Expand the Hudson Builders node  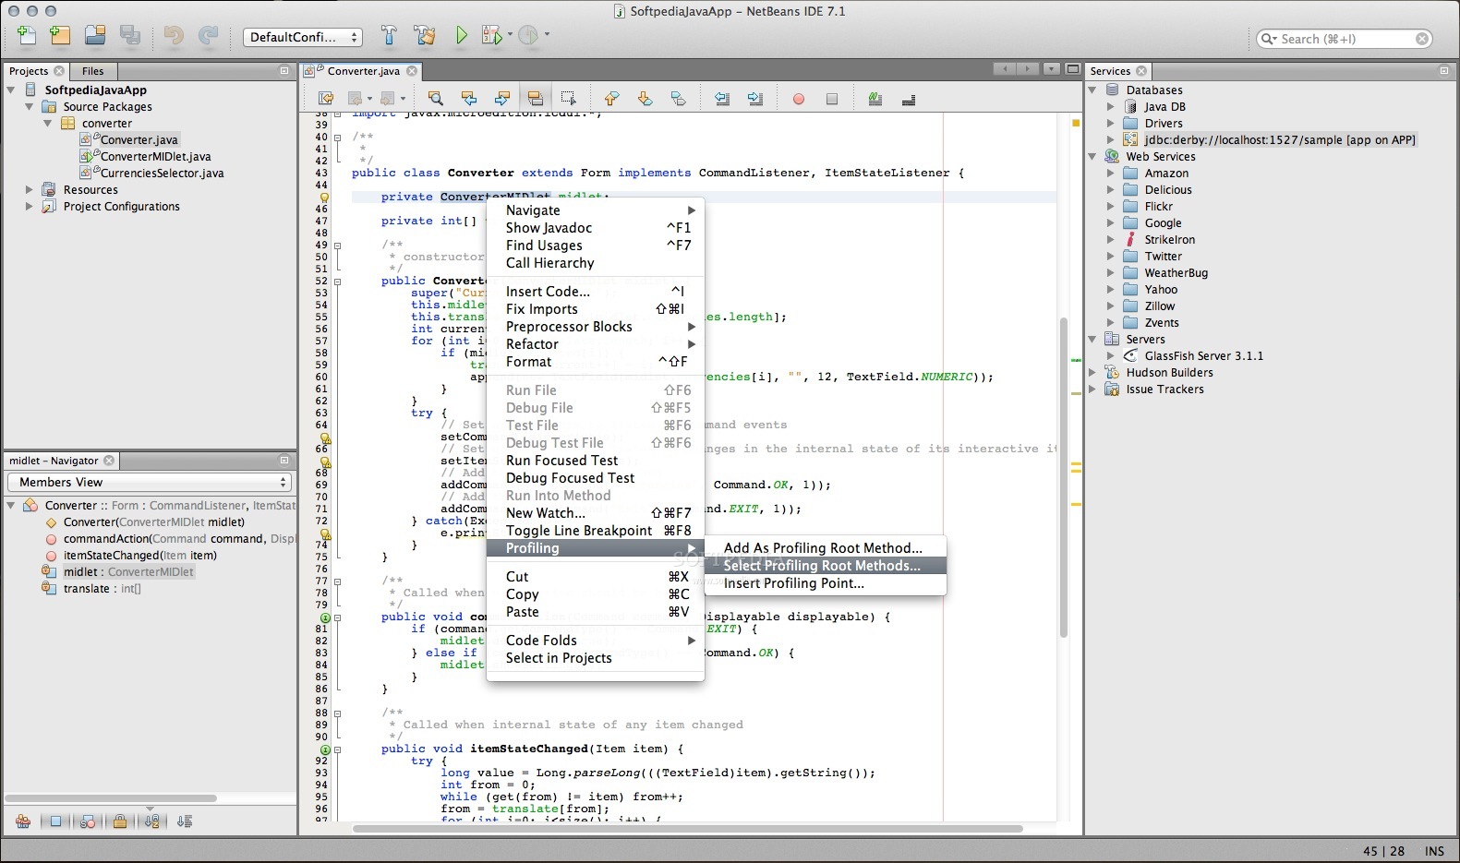click(1092, 372)
